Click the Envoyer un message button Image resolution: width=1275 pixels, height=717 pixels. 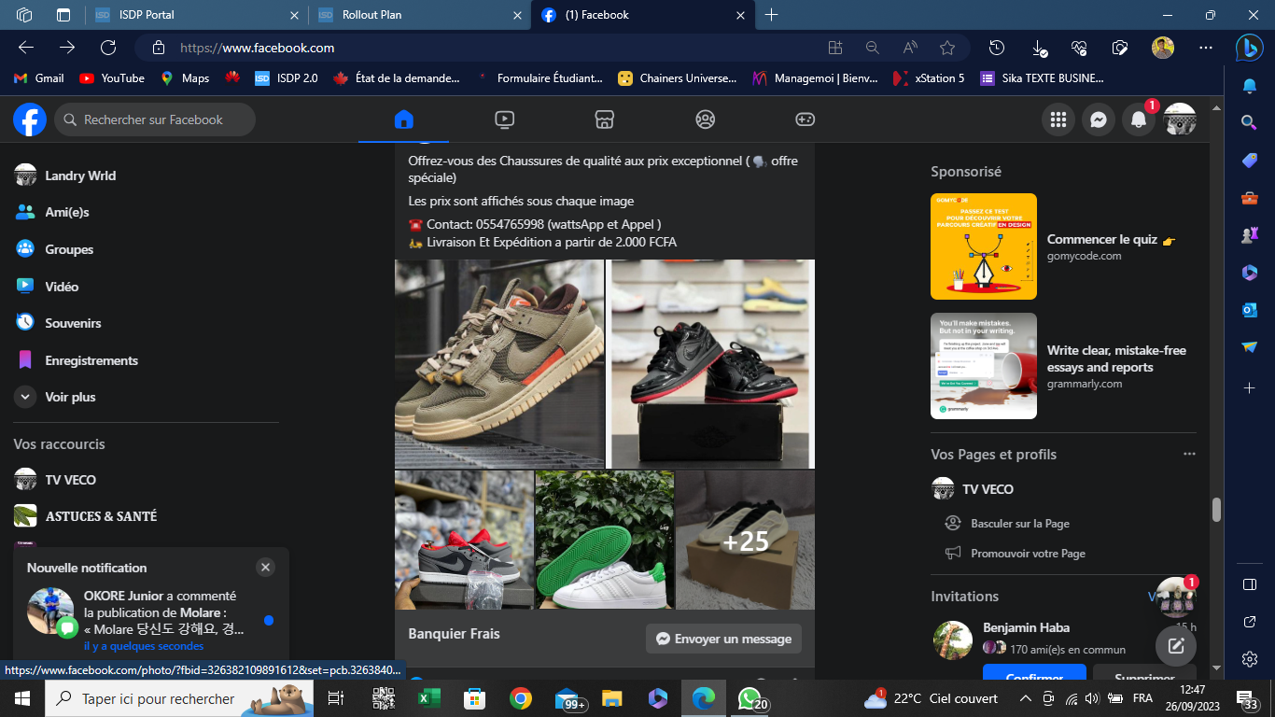click(723, 639)
